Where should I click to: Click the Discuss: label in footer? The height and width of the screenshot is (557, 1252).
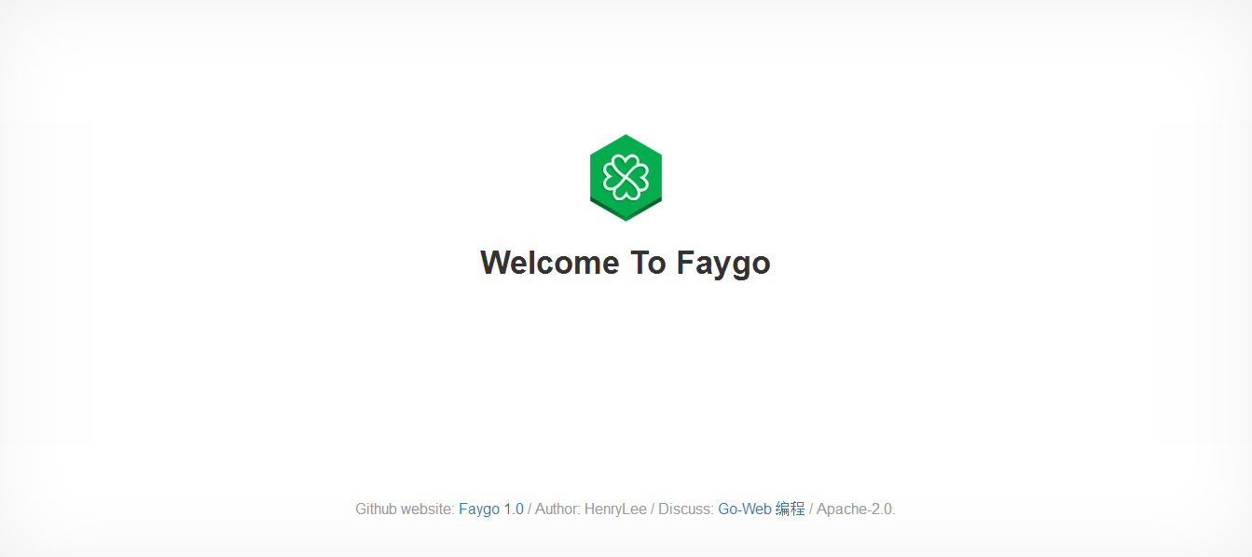pyautogui.click(x=686, y=509)
